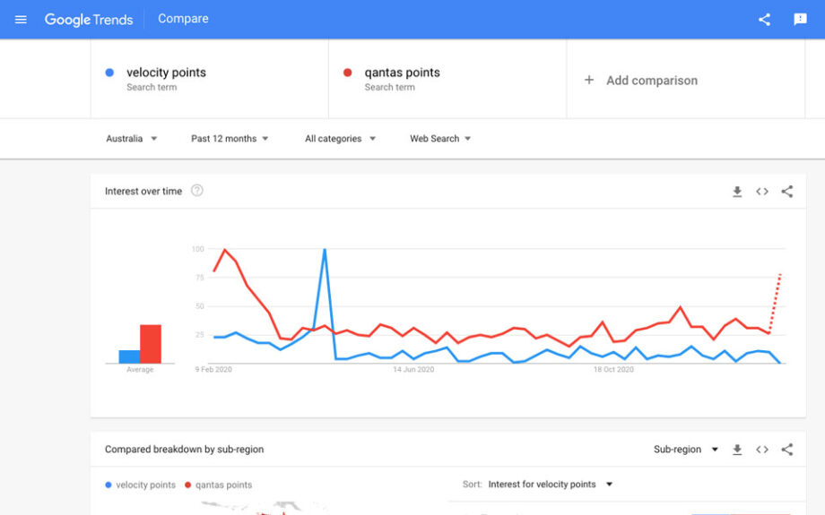This screenshot has height=515, width=825.
Task: Click embed icon for Interest over time
Action: (762, 192)
